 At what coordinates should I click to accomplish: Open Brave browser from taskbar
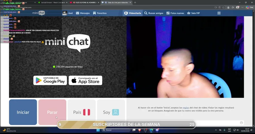pyautogui.click(x=139, y=130)
